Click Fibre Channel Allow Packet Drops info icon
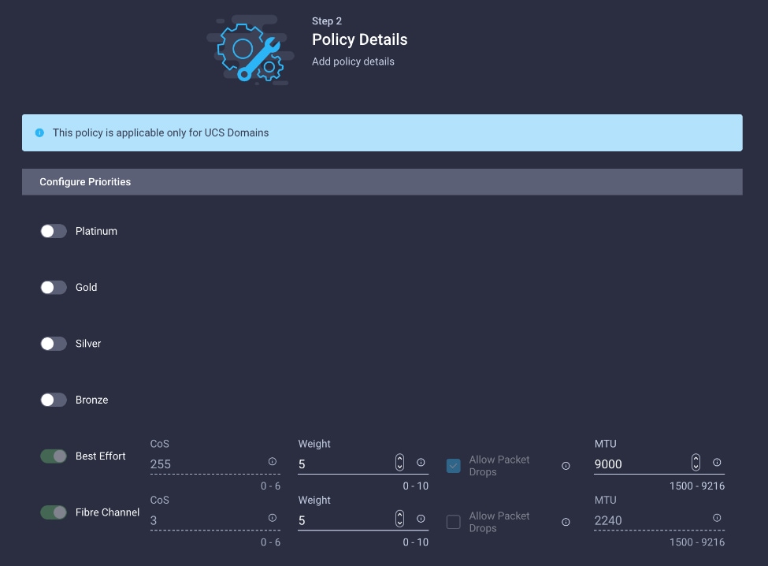 click(x=566, y=522)
